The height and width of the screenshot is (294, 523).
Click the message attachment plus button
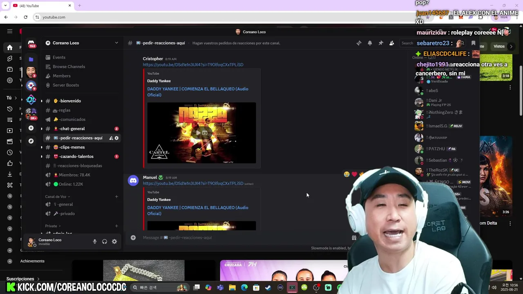pyautogui.click(x=133, y=238)
